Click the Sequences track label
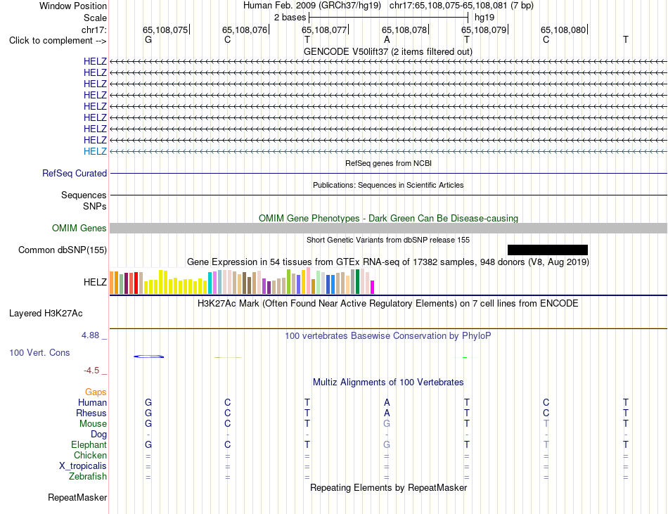Screen dimensions: 668x514 coord(84,195)
